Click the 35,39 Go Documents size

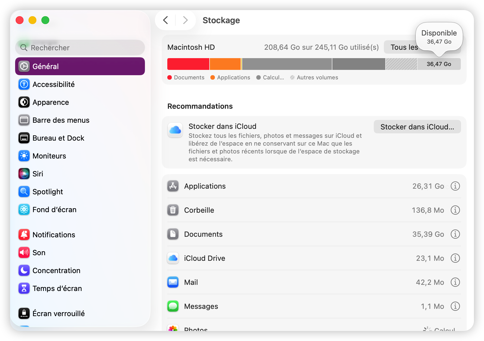tap(428, 234)
